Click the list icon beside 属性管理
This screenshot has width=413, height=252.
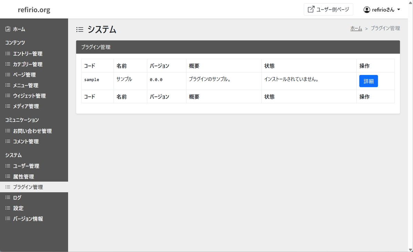pyautogui.click(x=8, y=176)
